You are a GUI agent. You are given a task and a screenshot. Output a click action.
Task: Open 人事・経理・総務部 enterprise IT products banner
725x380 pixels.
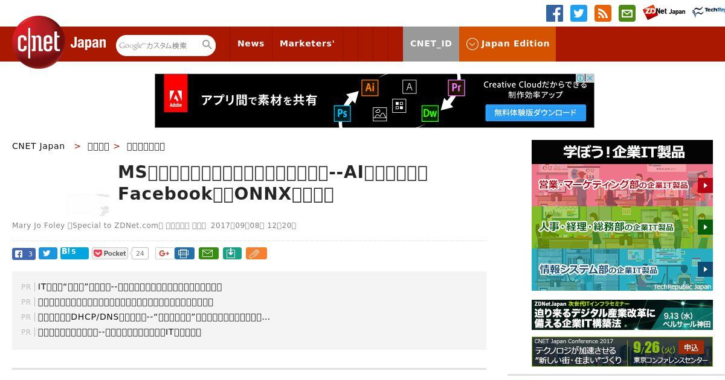622,227
